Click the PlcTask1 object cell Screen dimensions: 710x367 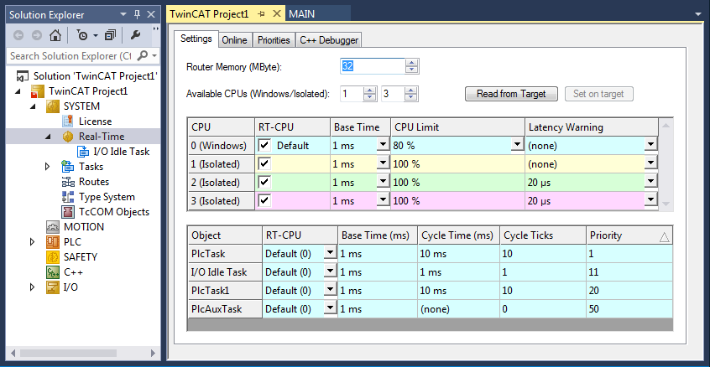point(225,290)
